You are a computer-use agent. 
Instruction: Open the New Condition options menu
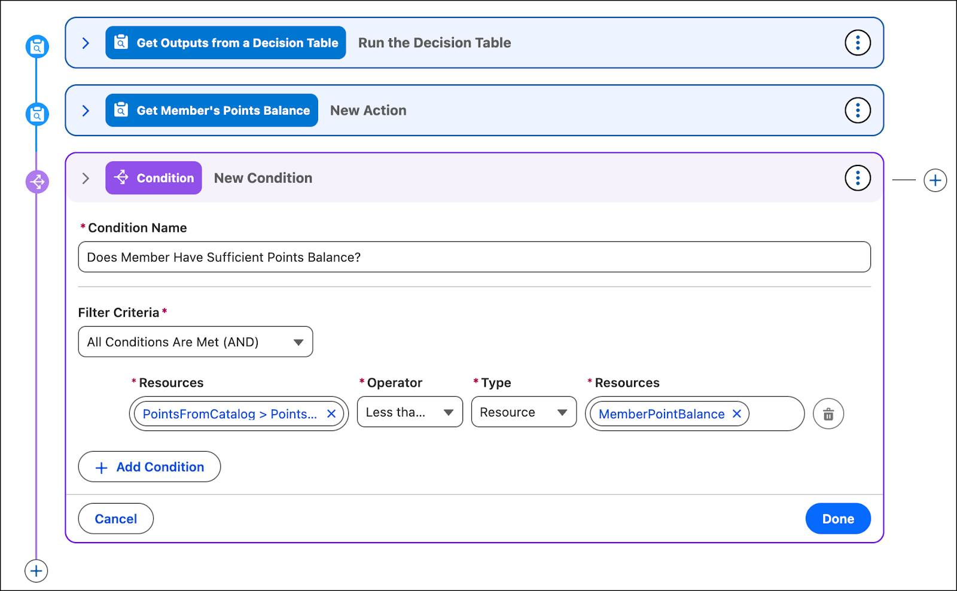tap(857, 178)
